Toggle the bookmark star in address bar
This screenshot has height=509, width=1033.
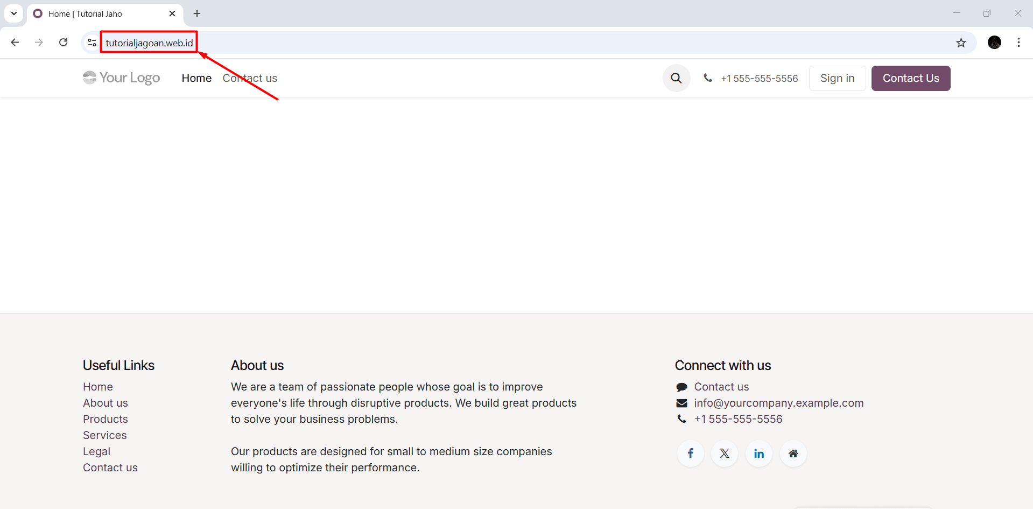(961, 42)
